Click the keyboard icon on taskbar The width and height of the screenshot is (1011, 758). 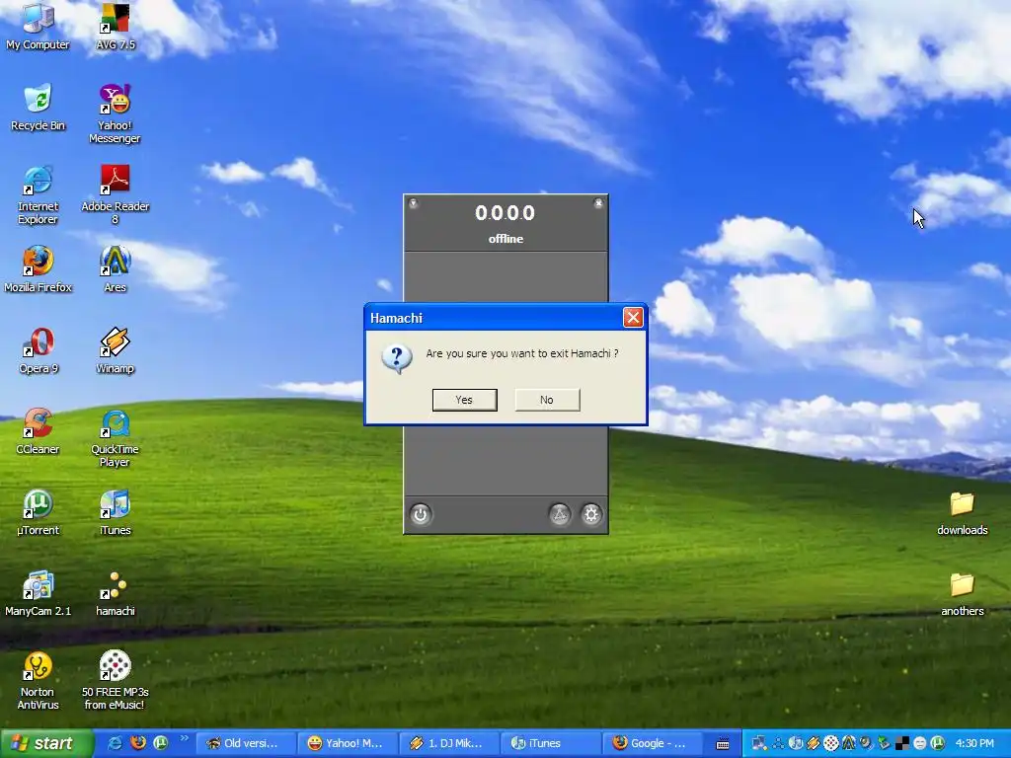723,744
